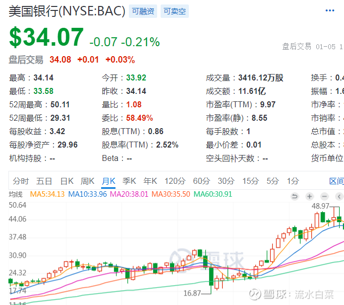Click the 52周最低 value 29.31
The image size is (344, 305).
(x=60, y=118)
